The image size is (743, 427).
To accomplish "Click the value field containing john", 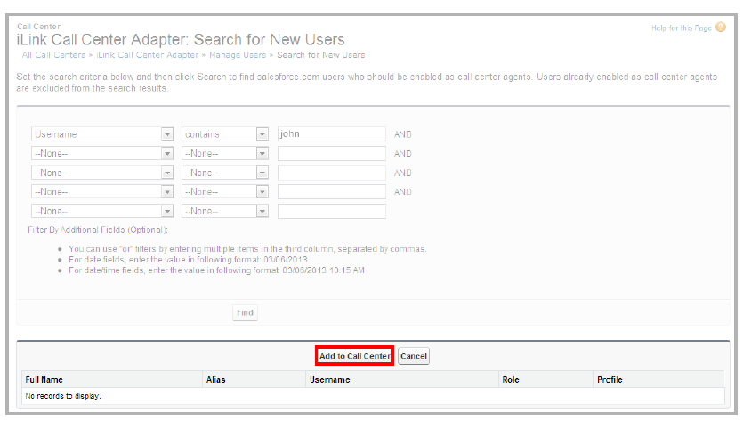I will [332, 134].
